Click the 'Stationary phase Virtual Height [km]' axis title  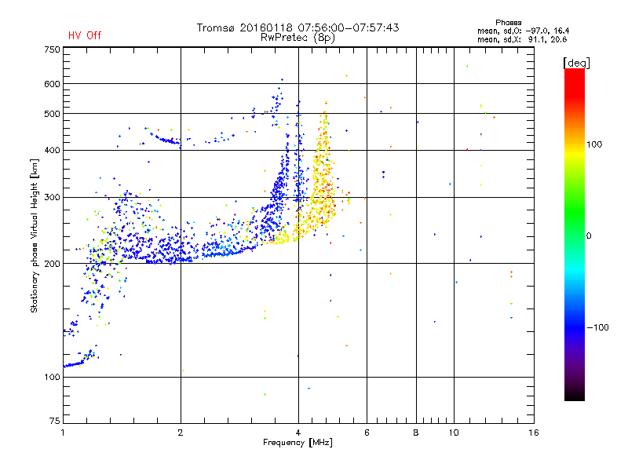tap(35, 236)
